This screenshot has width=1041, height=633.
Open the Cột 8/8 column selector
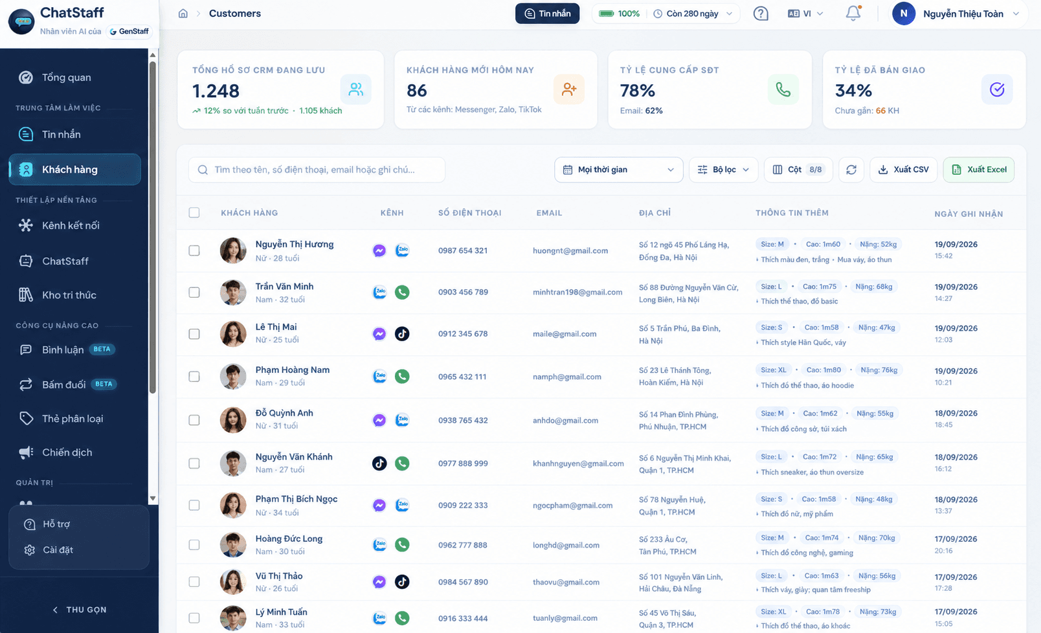(x=798, y=170)
